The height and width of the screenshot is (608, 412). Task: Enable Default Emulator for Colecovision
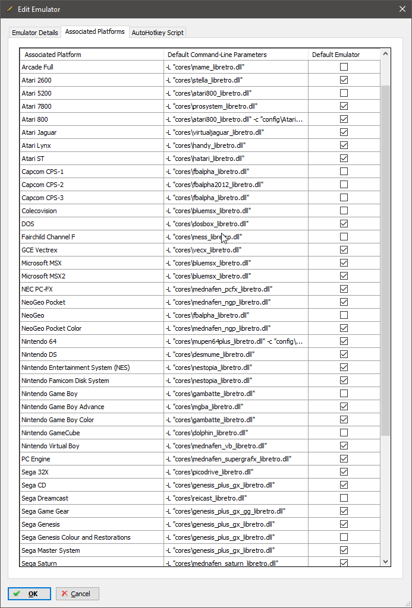point(344,211)
